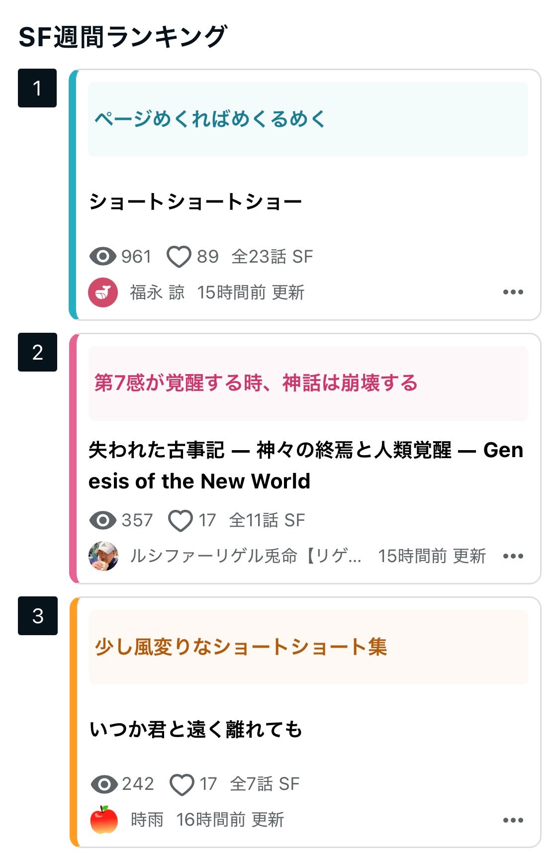Click the eye view icon showing 961
Image resolution: width=559 pixels, height=859 pixels.
click(102, 257)
